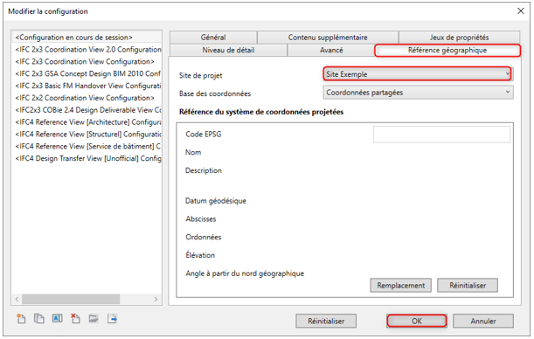
Task: Close the Modifier la configuration dialog
Action: [x=520, y=10]
